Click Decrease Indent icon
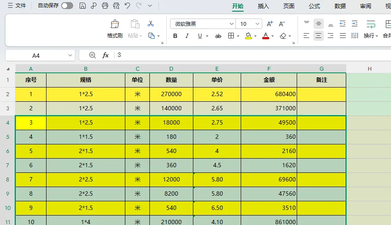 (x=343, y=24)
